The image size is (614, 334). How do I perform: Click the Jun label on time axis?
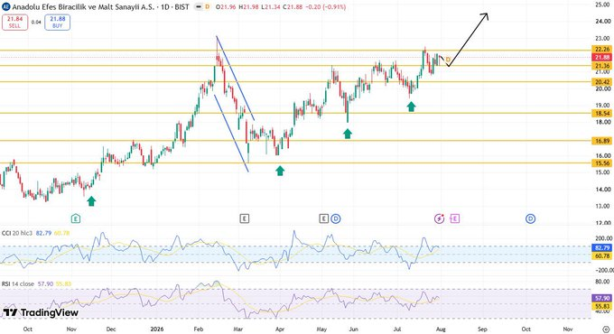click(353, 329)
